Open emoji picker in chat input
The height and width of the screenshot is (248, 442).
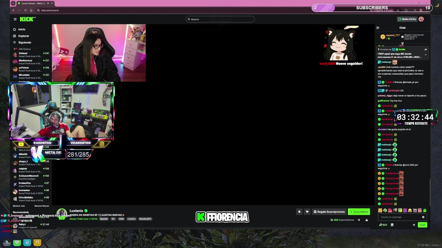(x=423, y=217)
